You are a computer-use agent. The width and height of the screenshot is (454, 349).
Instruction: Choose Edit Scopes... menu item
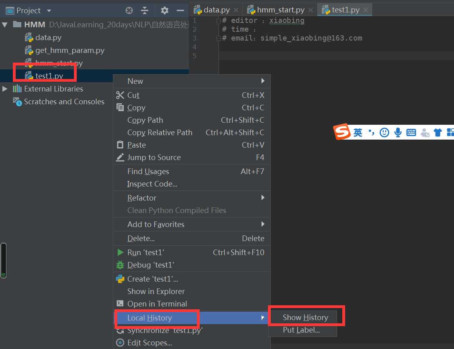(x=192, y=343)
